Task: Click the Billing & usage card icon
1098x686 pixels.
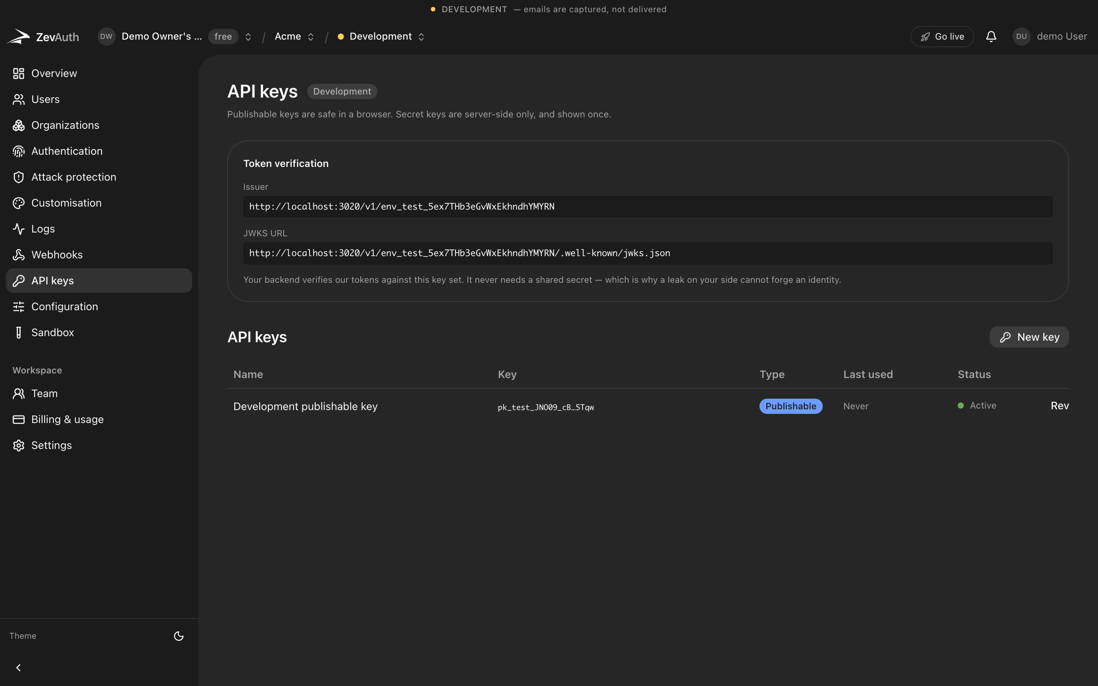Action: (19, 419)
